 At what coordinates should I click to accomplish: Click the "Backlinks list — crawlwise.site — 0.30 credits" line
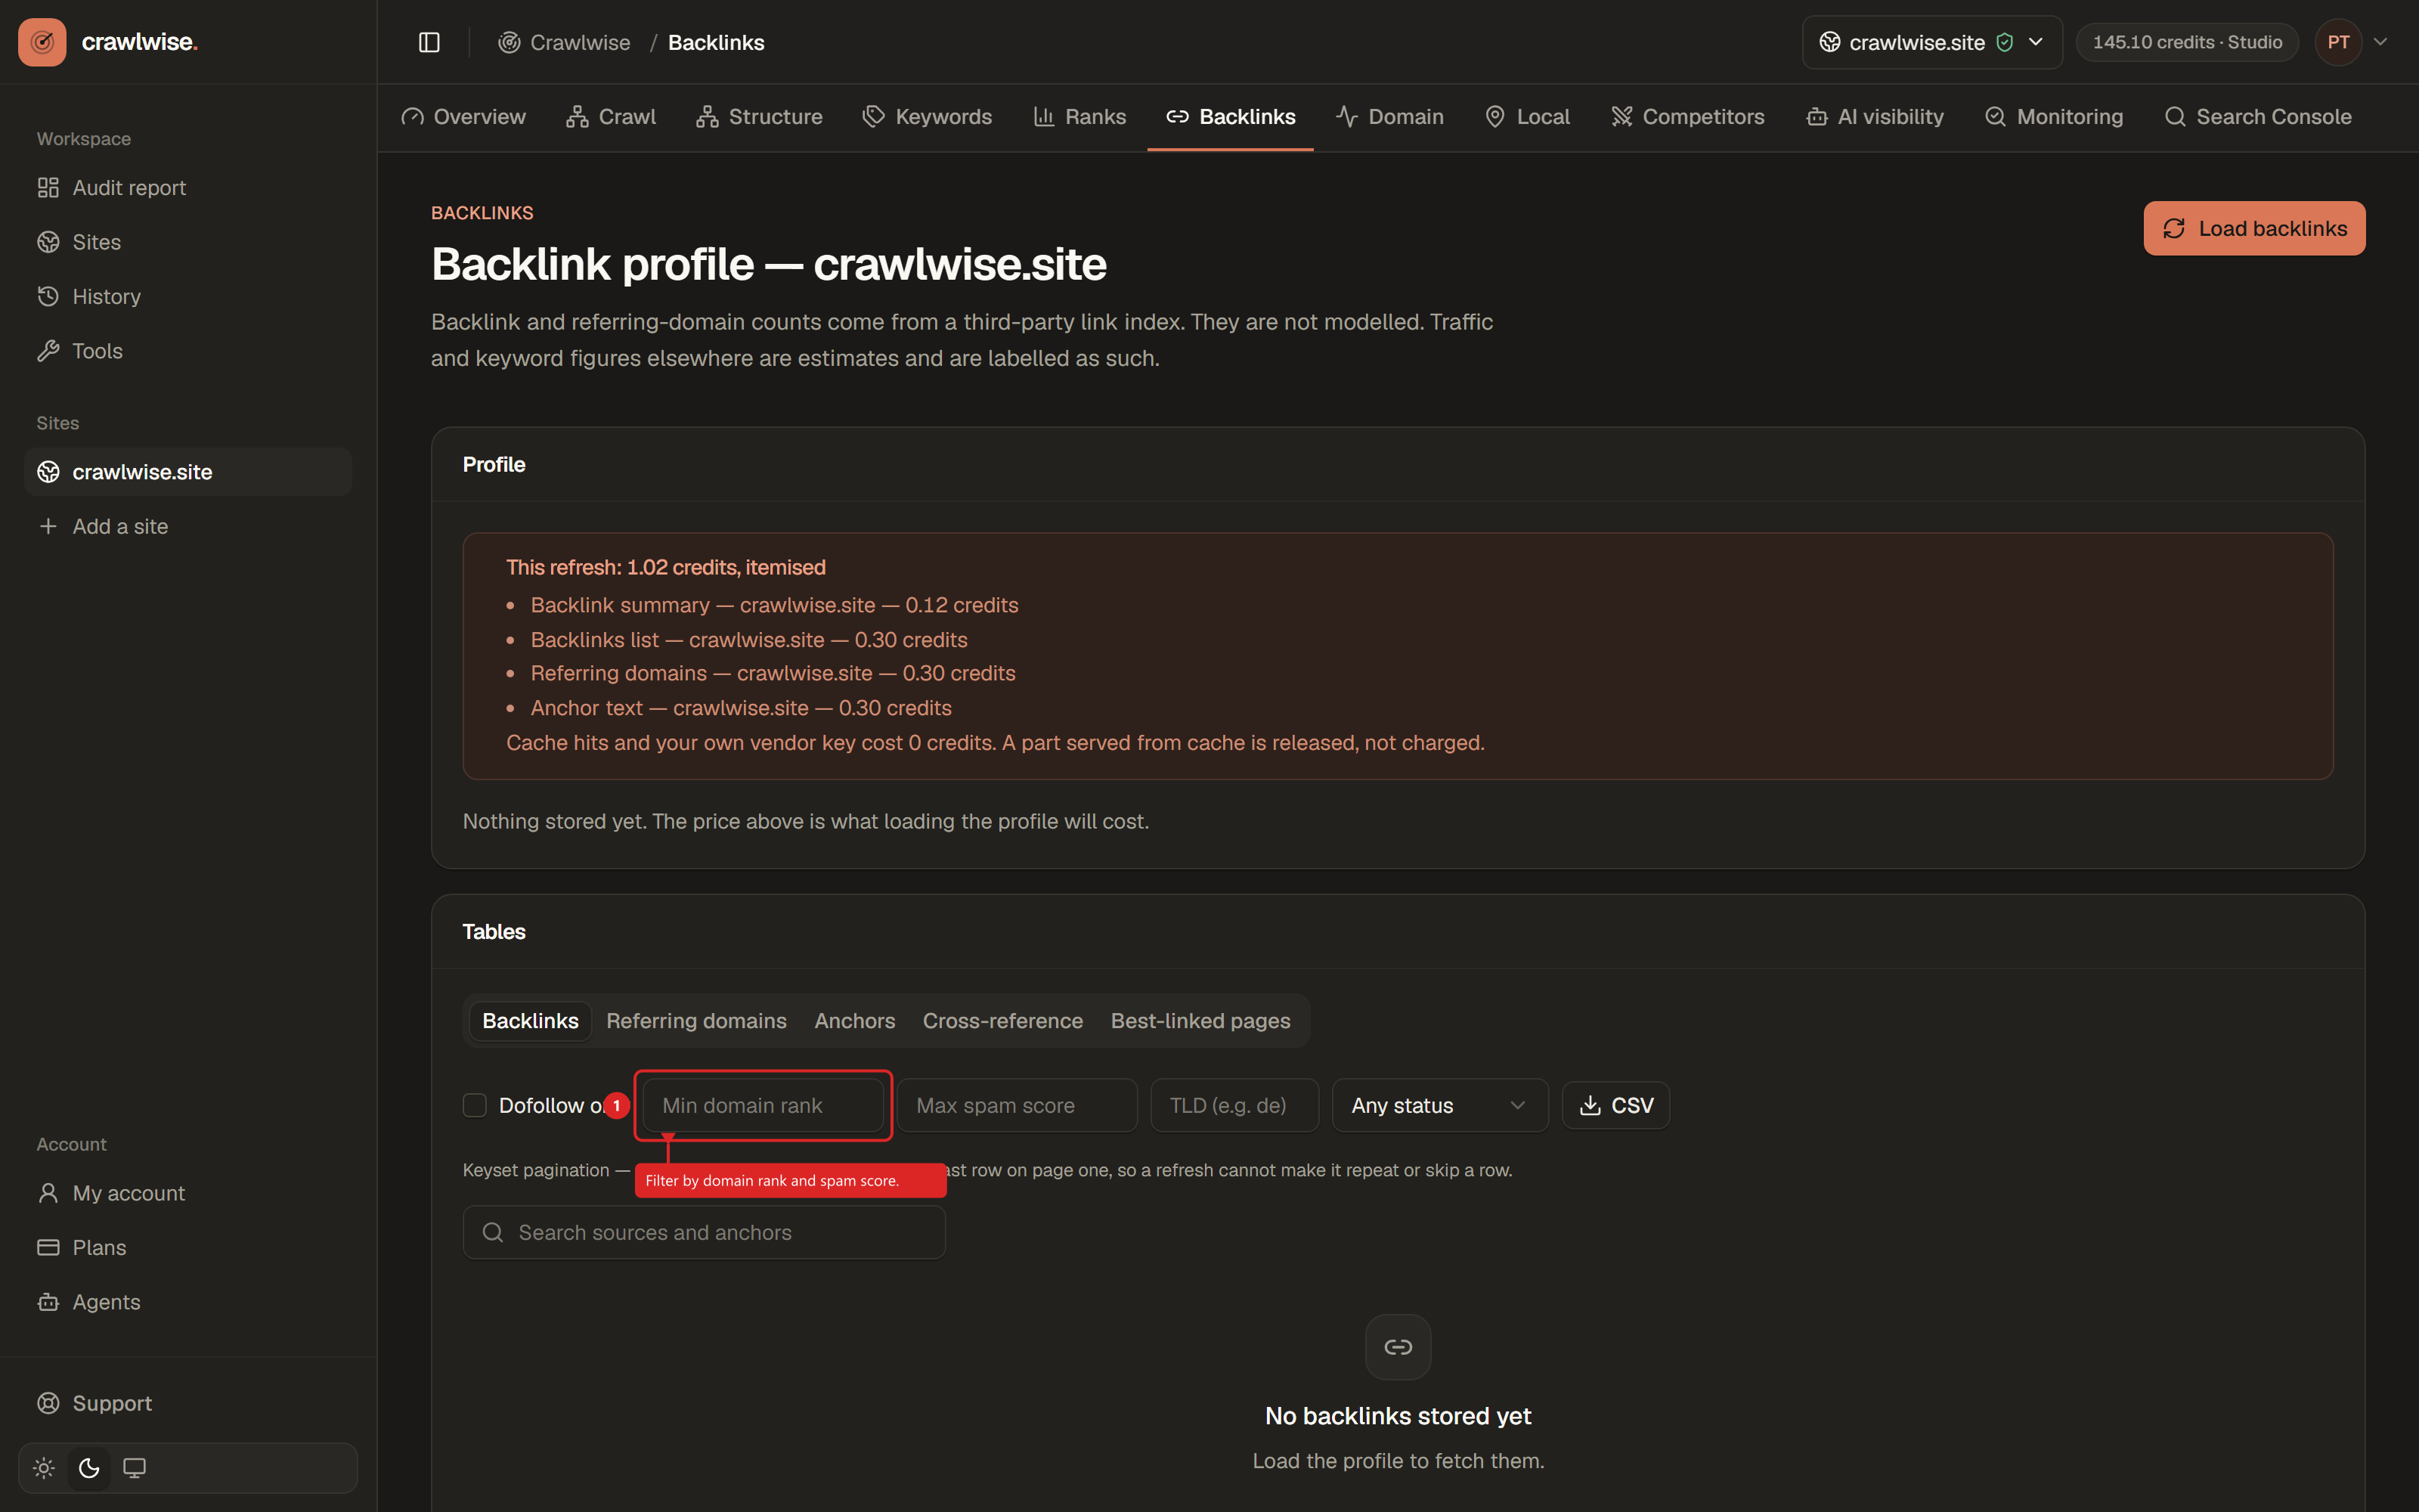[x=748, y=640]
